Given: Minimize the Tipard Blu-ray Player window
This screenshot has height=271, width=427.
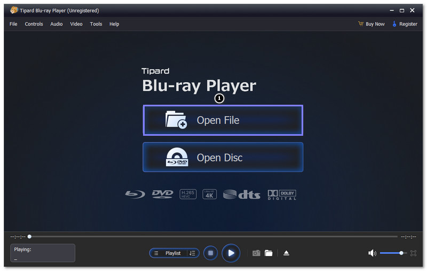Looking at the screenshot, I should point(392,10).
